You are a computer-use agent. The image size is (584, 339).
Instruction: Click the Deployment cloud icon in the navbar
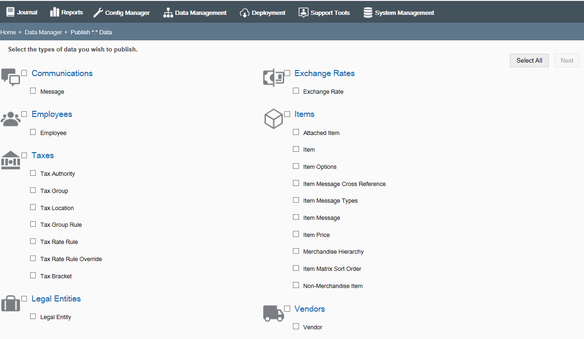coord(244,13)
